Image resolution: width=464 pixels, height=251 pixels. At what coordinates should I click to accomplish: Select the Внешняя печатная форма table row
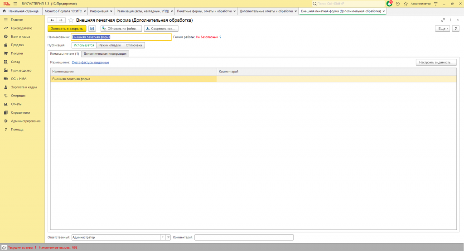253,79
